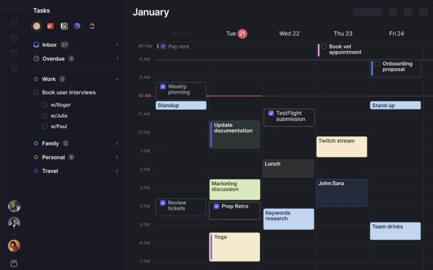This screenshot has width=433, height=270.
Task: Select the Notion integration icon
Action: (x=64, y=26)
